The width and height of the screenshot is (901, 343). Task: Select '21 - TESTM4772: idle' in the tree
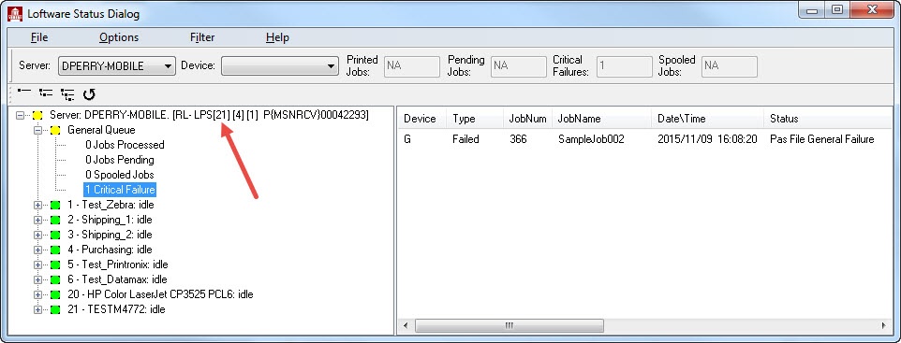pyautogui.click(x=116, y=309)
